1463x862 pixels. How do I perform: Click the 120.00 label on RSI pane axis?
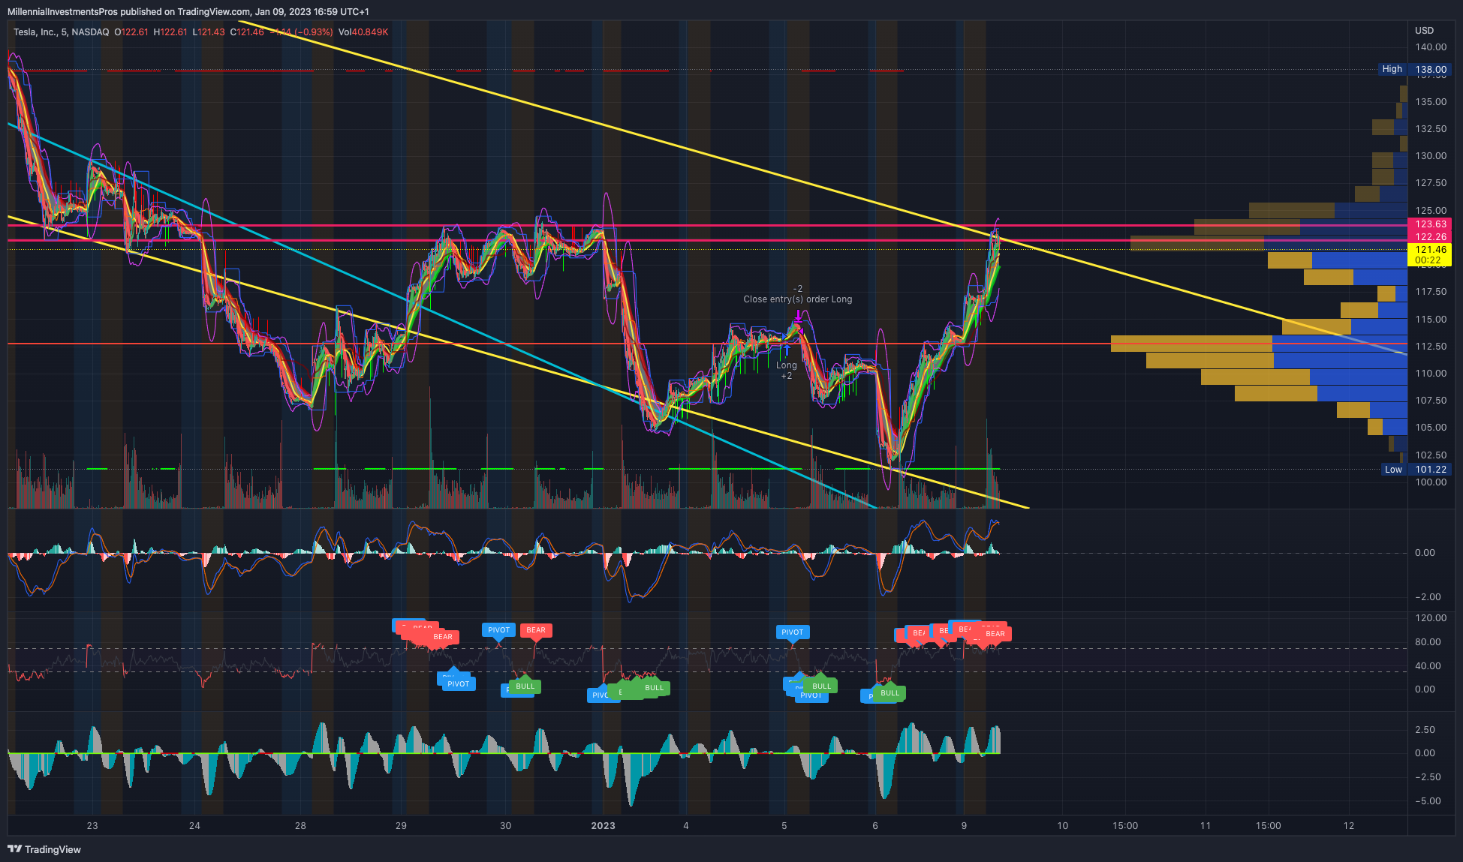[1431, 618]
